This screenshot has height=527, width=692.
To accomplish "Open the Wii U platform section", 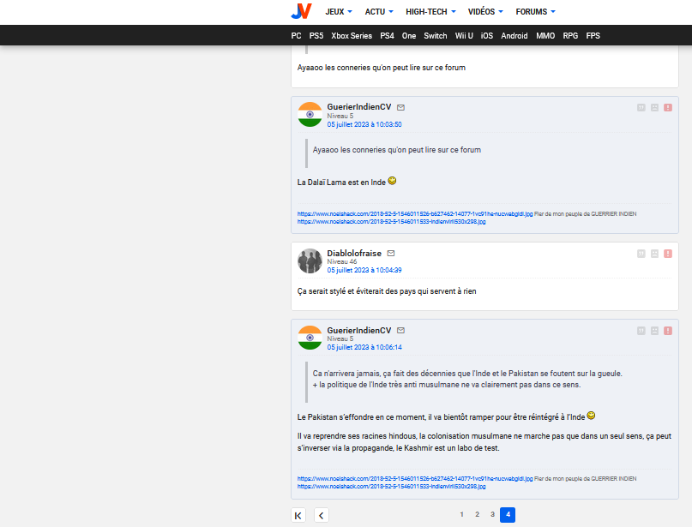I will [464, 36].
